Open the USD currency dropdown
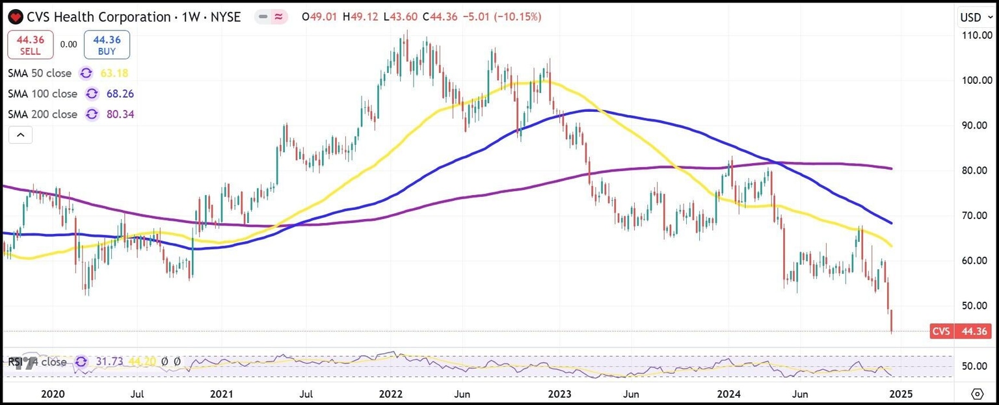999x405 pixels. 974,17
